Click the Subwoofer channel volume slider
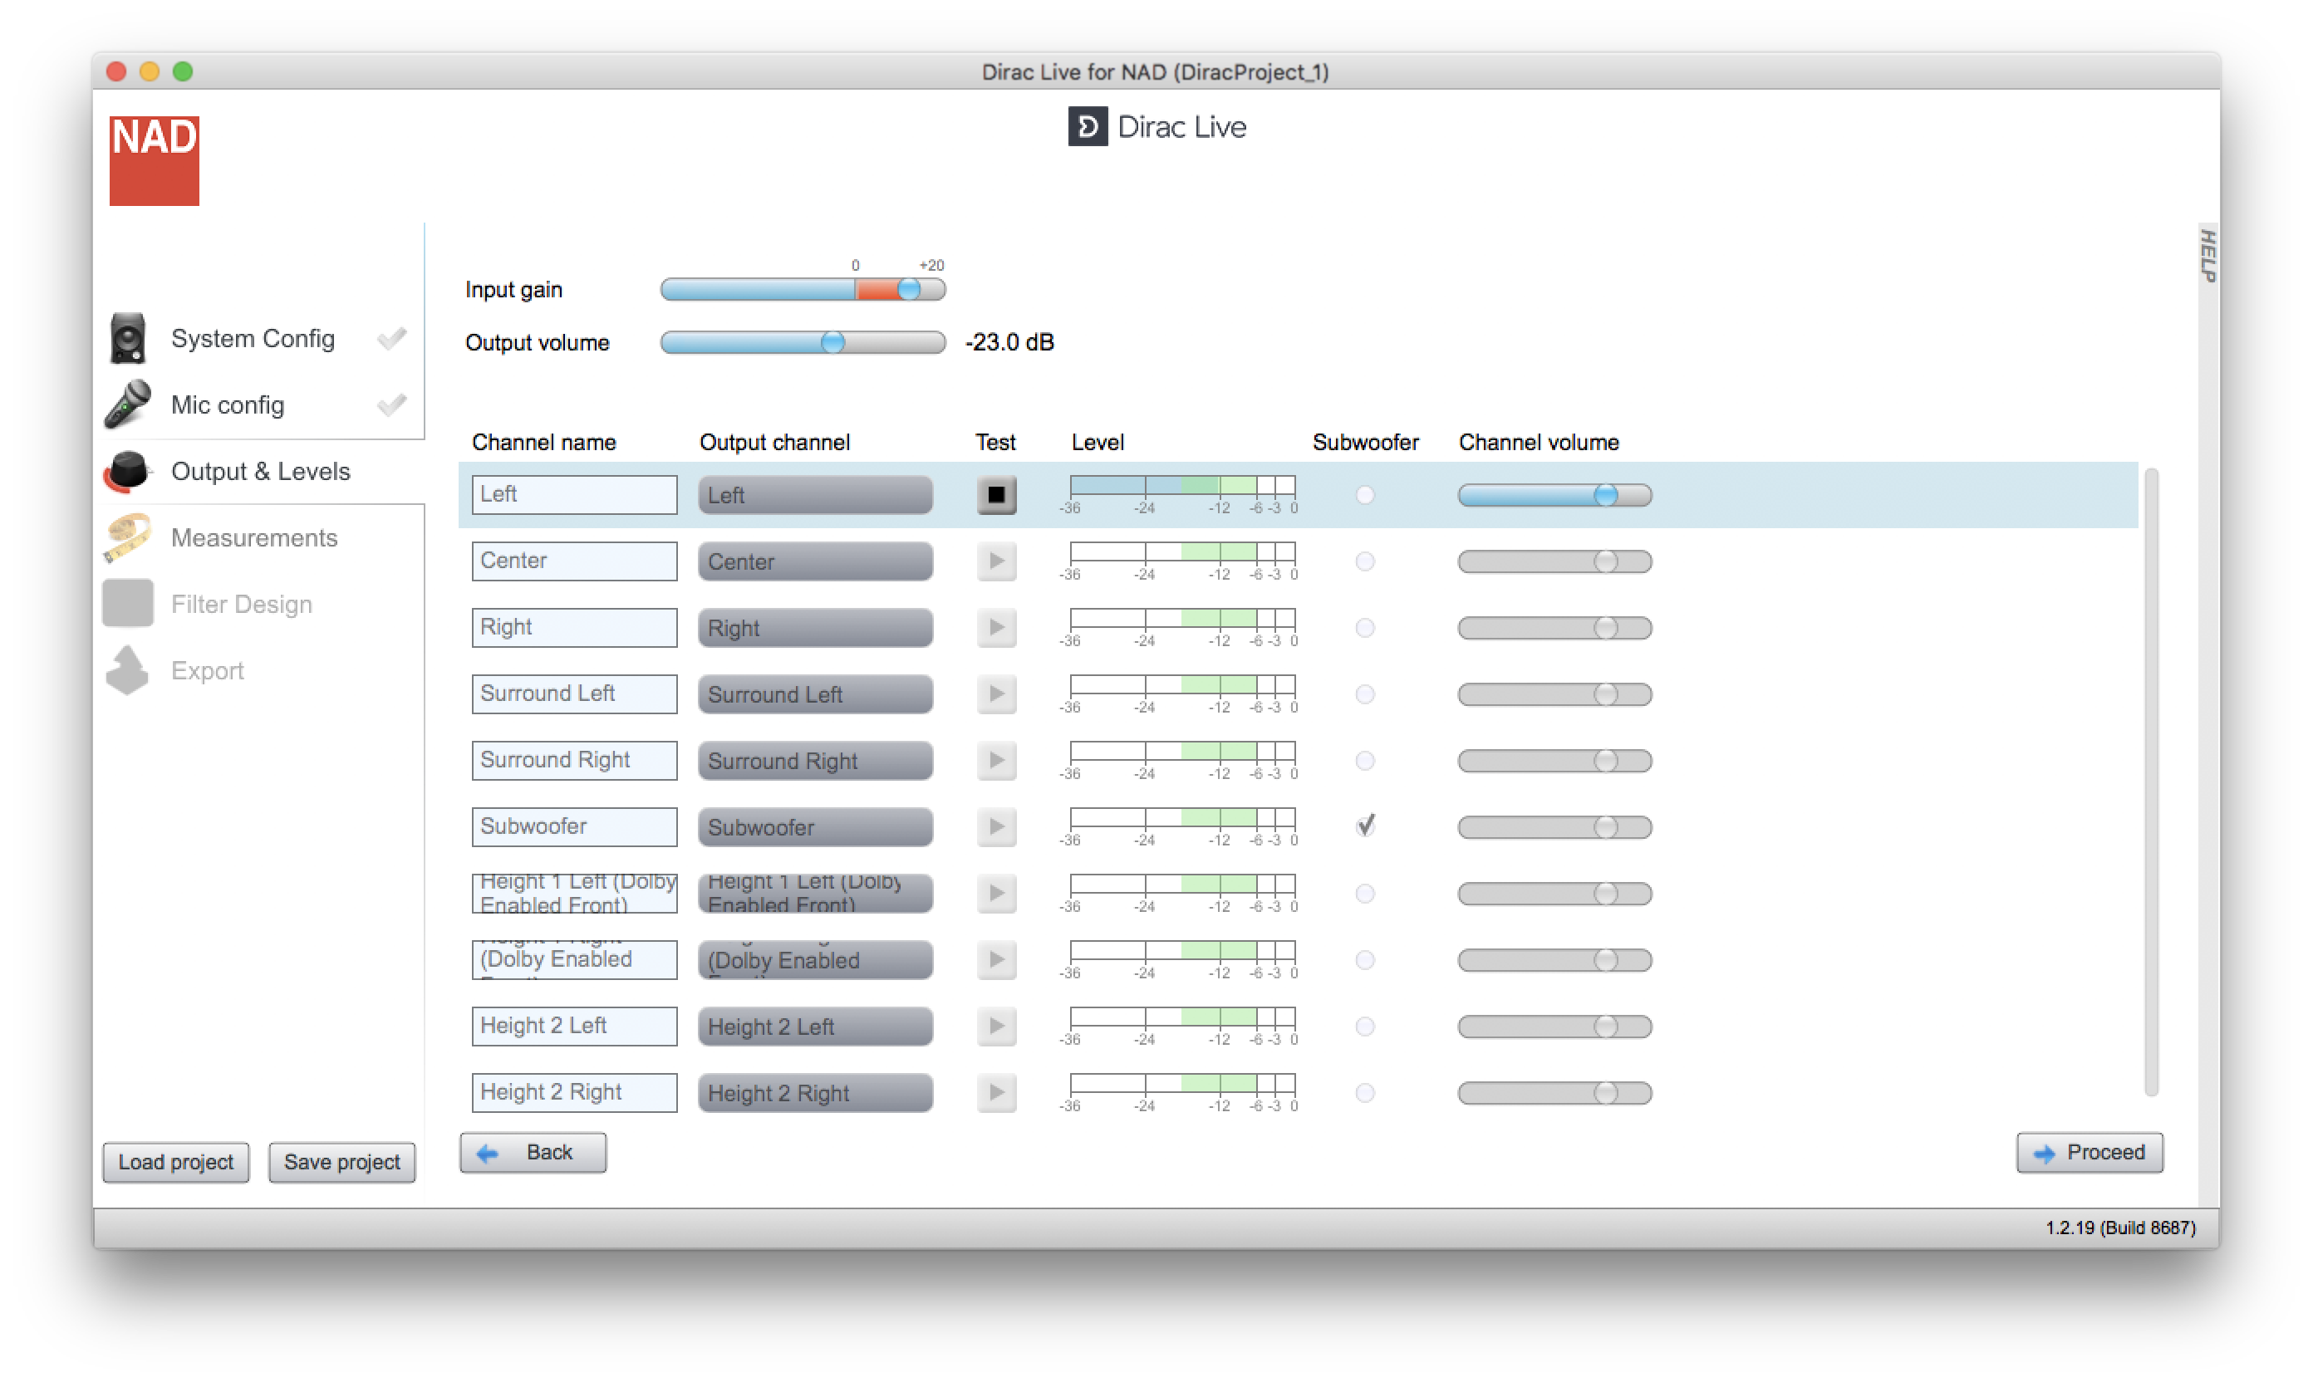 click(1554, 827)
